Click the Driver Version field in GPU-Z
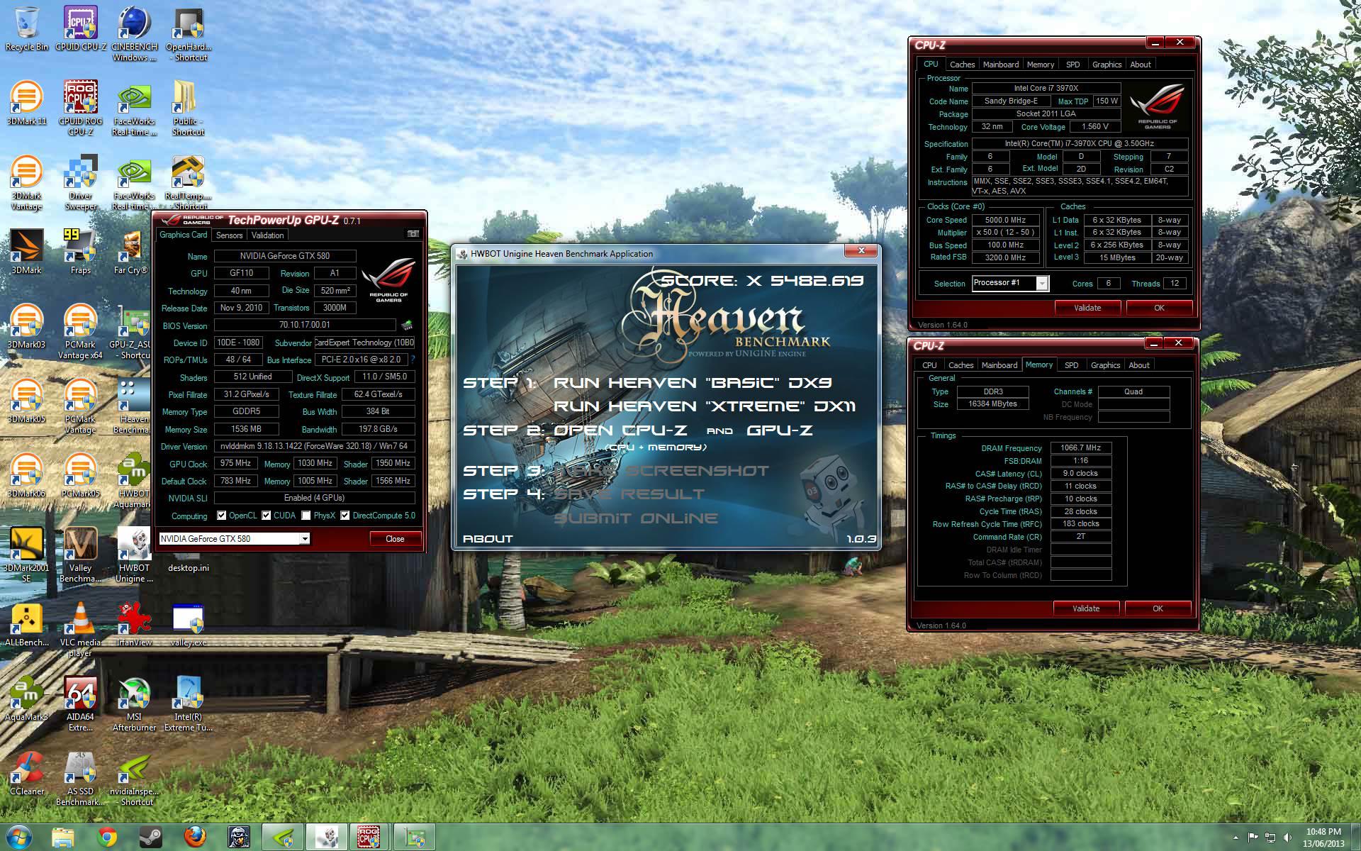Viewport: 1361px width, 851px height. pos(315,446)
